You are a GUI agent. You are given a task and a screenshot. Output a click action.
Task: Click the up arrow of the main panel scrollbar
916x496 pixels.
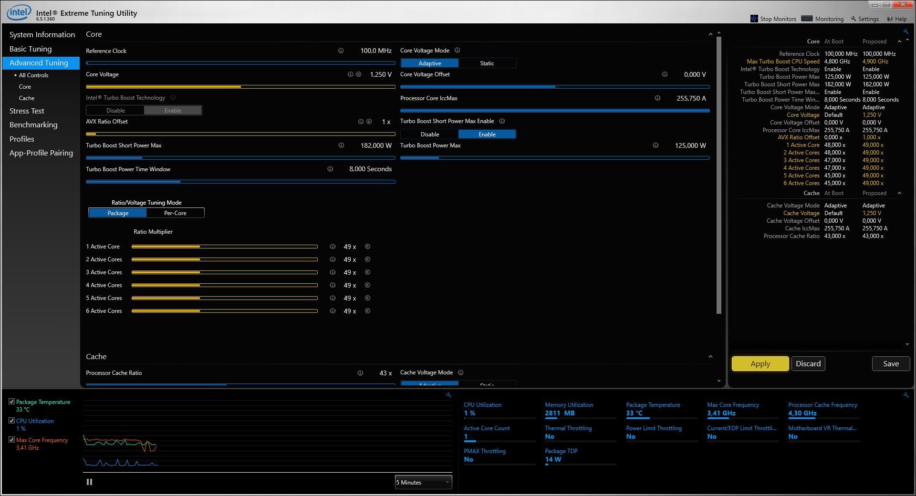[719, 33]
